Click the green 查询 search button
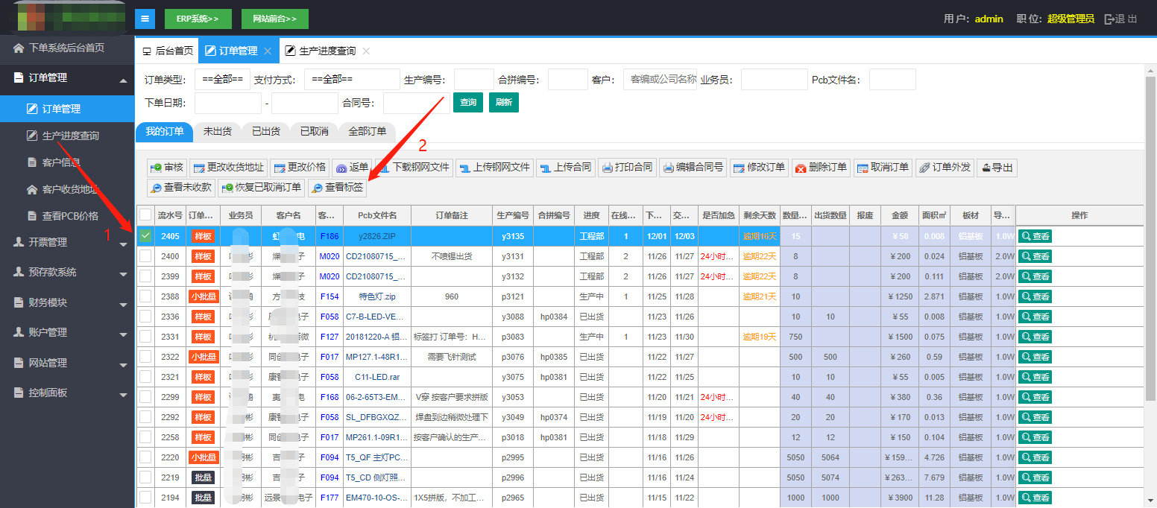Viewport: 1157px width, 508px height. 467,102
